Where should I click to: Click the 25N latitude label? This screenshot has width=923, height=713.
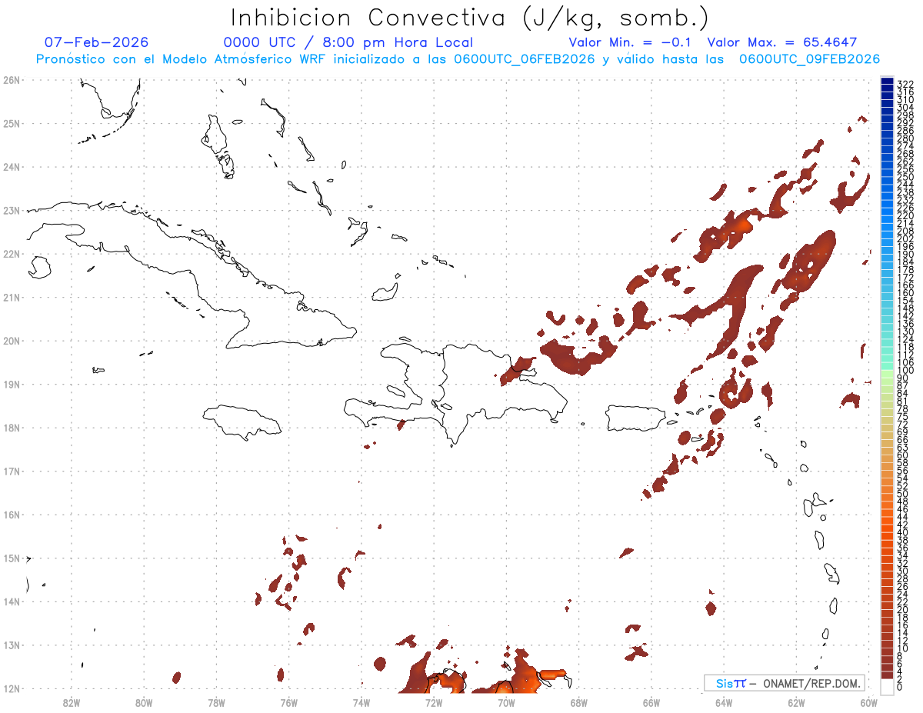[12, 123]
